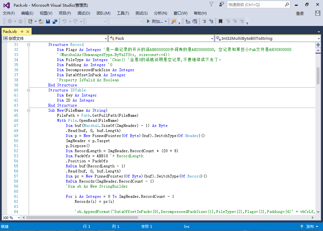323x231 pixels.
Task: Click the 登录 sign-in link
Action: [300, 13]
